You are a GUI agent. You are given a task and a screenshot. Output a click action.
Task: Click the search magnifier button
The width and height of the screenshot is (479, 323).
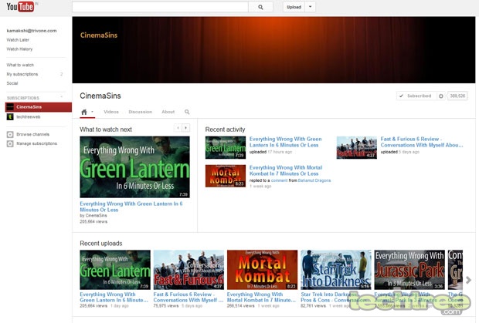click(260, 7)
